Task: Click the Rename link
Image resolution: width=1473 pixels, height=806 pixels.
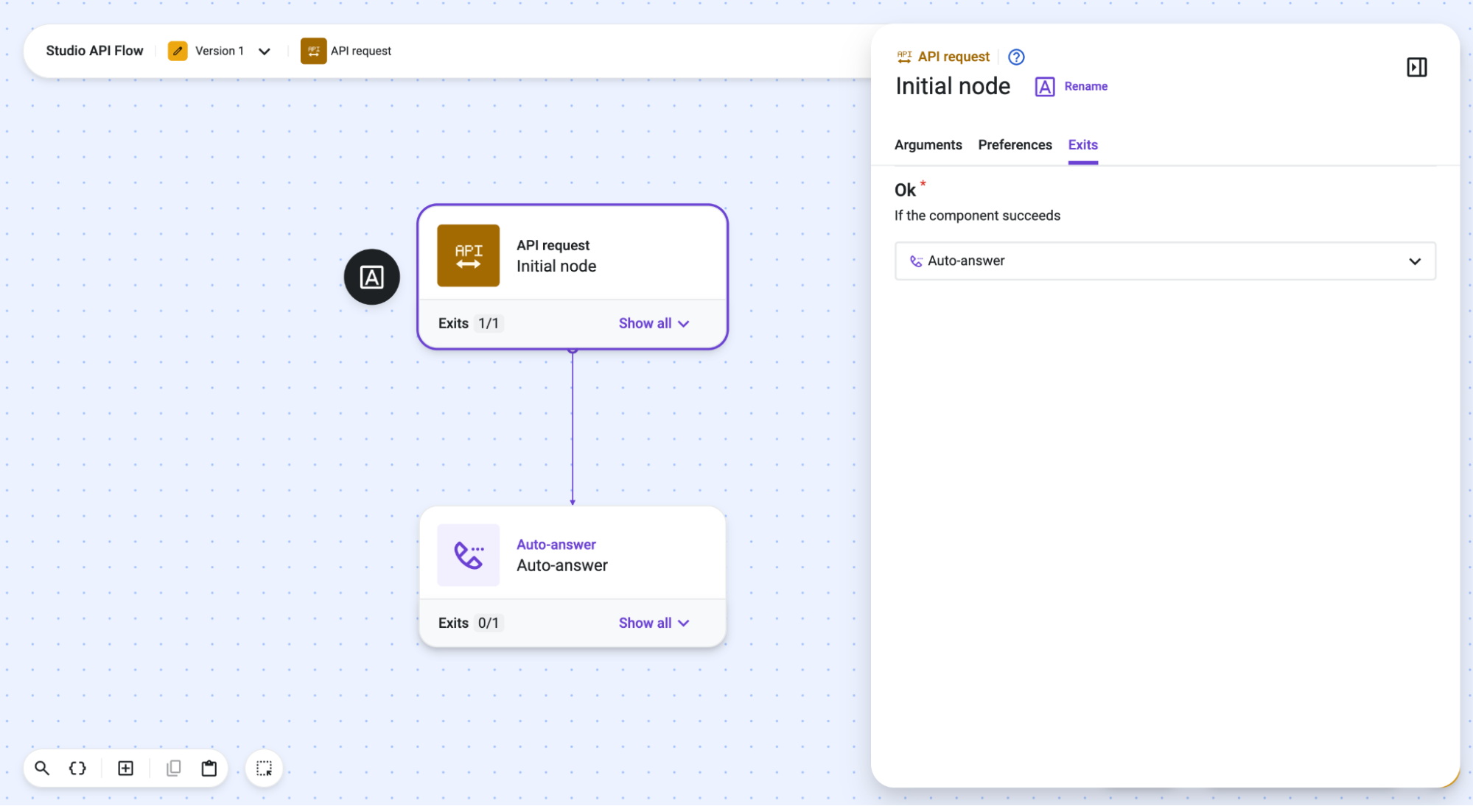Action: (1085, 86)
